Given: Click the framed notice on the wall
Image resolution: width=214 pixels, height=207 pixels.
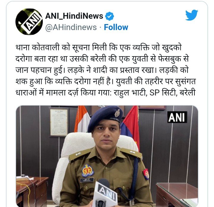Looking at the screenshot, I should tap(59, 122).
